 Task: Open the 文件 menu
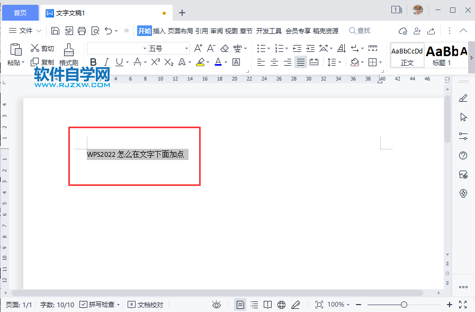coord(25,30)
